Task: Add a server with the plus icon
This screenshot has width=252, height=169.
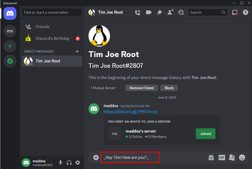Action: [x=10, y=46]
